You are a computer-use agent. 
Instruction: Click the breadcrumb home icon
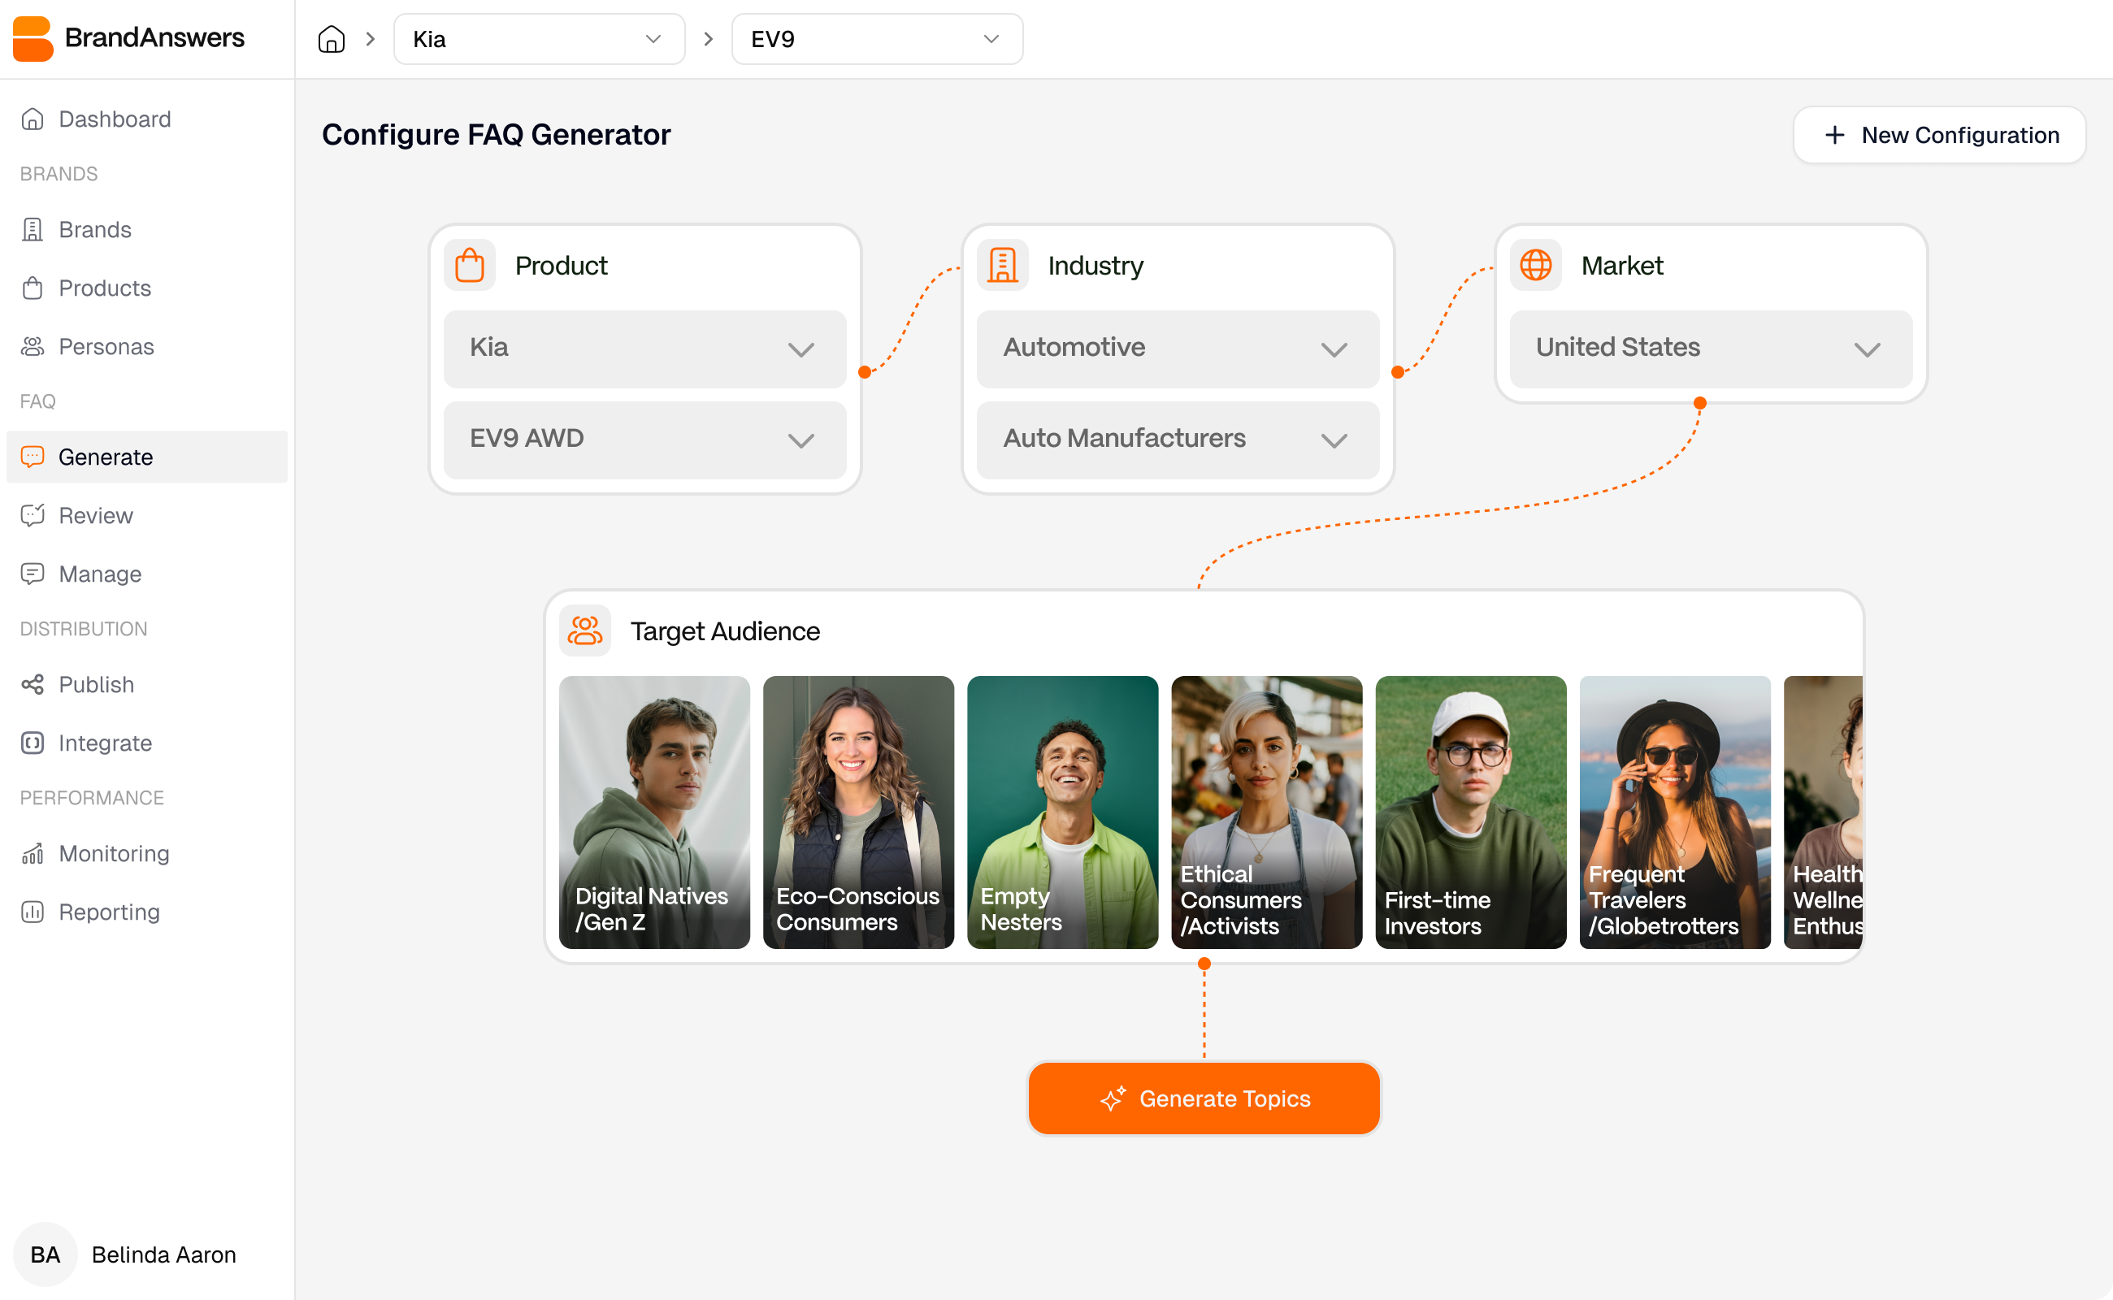[x=331, y=39]
